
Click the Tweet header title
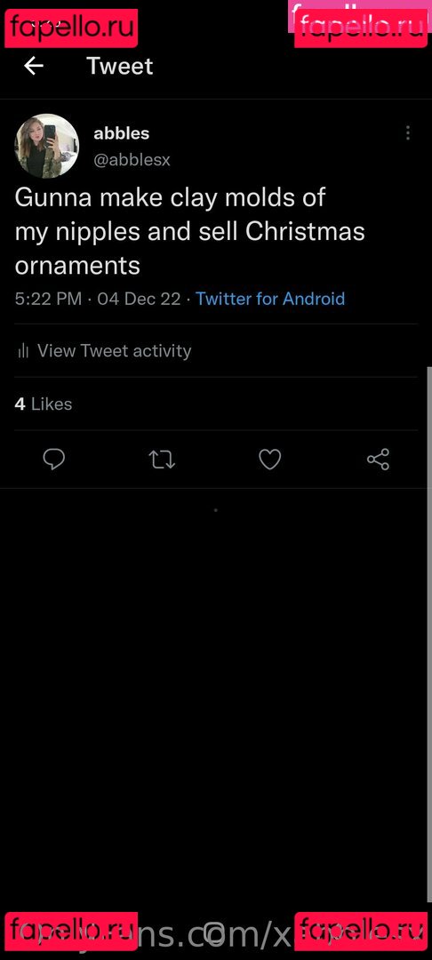coord(120,66)
